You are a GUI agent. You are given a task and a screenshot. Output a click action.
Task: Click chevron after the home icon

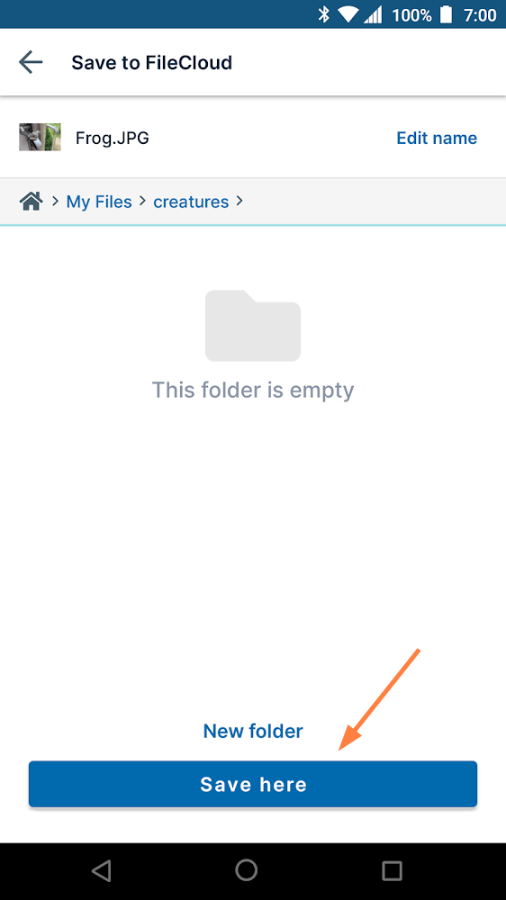pyautogui.click(x=56, y=201)
